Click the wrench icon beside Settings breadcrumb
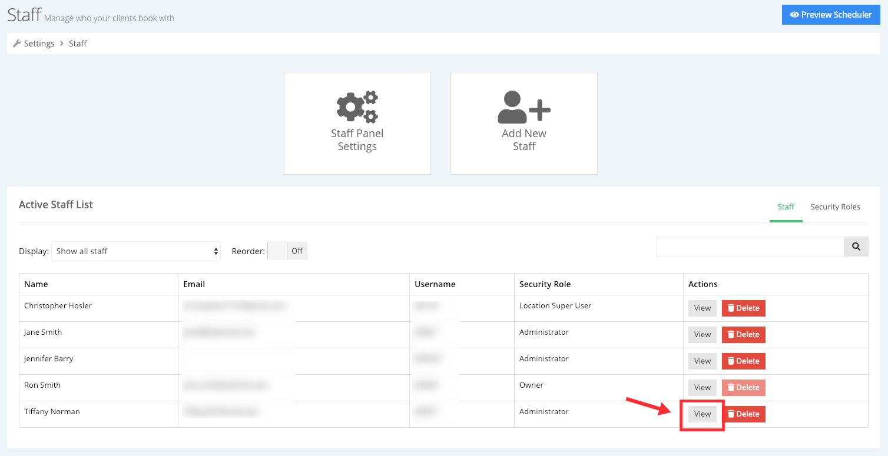888x456 pixels. (x=17, y=44)
